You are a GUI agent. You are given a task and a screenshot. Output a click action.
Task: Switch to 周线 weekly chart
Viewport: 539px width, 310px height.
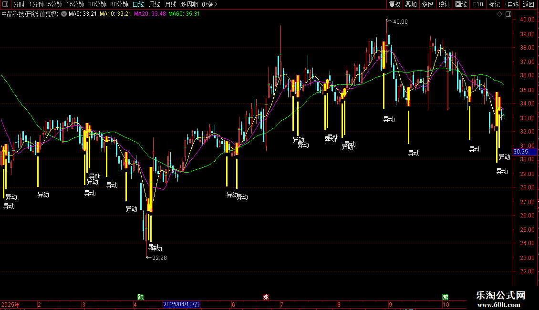tap(155, 4)
